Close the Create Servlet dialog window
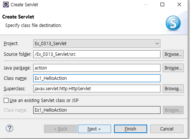Viewport: 190px width, 139px height. (179, 4)
